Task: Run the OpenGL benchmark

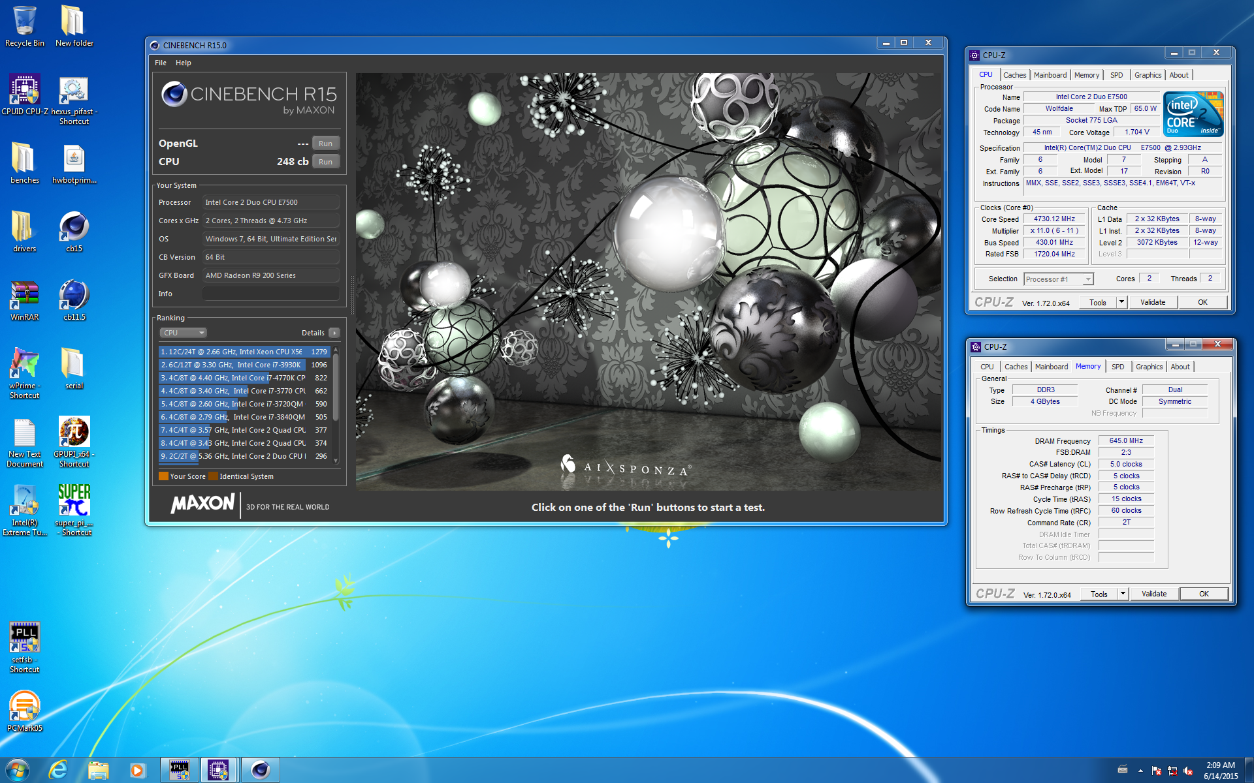Action: [x=326, y=144]
